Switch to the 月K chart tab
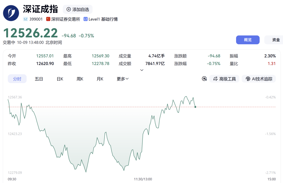This screenshot has width=283, height=183. click(x=100, y=79)
